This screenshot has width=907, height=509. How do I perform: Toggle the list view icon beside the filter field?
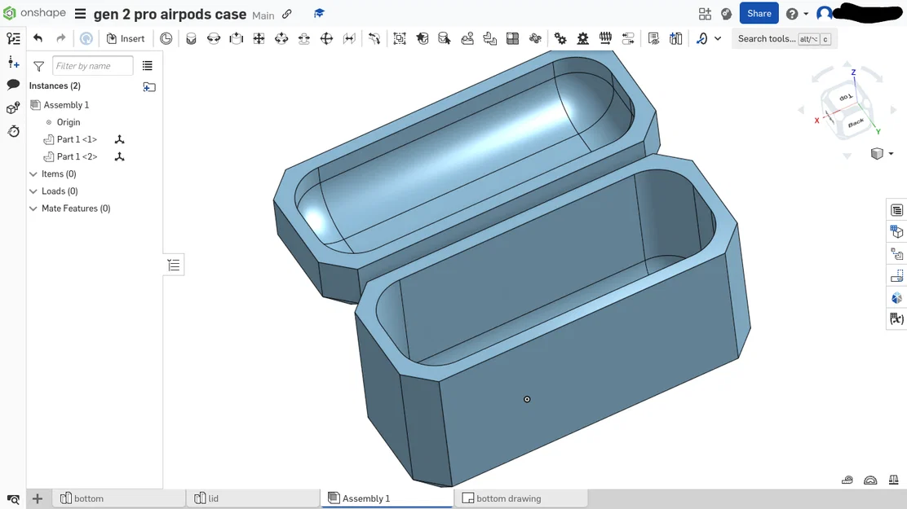[148, 66]
